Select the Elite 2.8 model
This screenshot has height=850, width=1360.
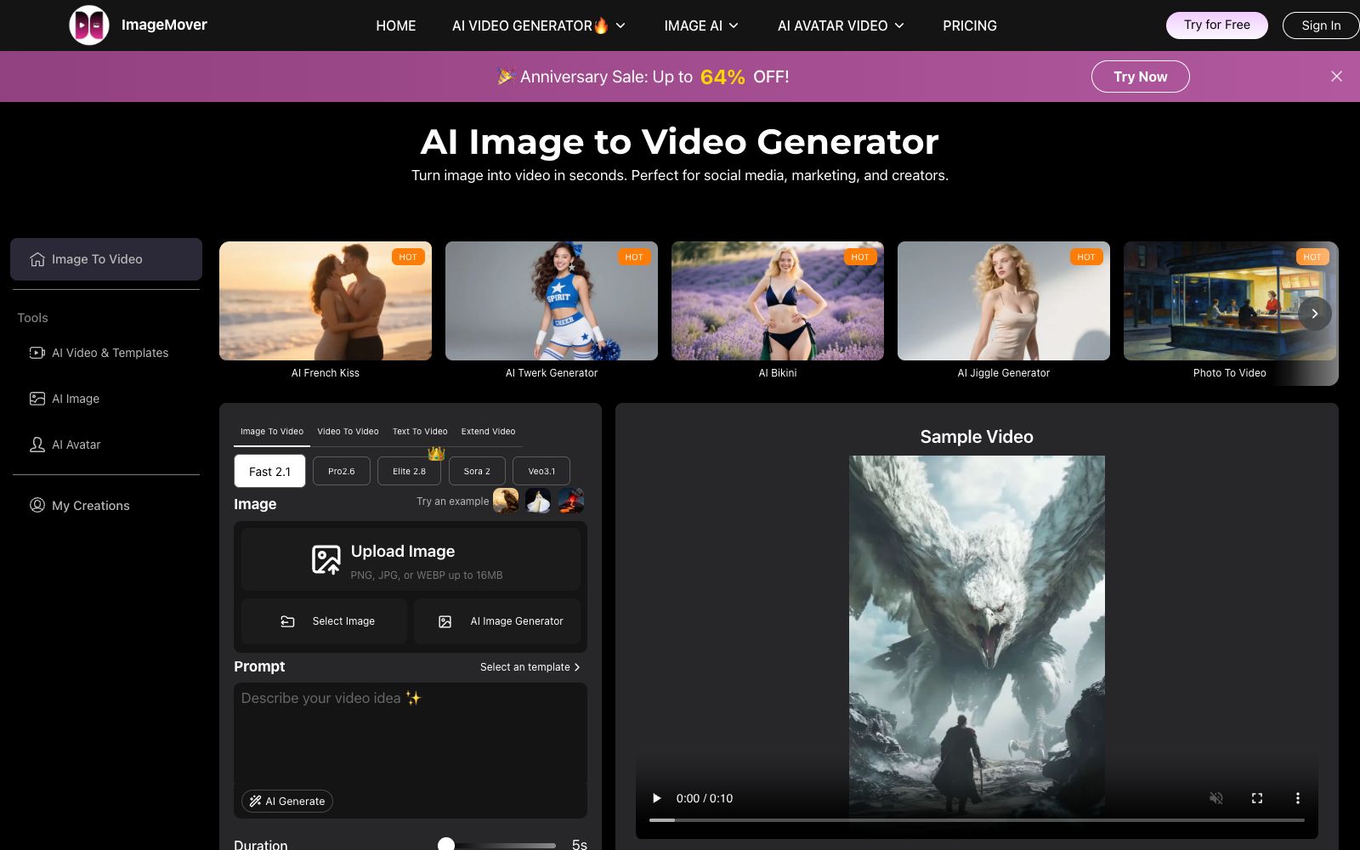click(409, 471)
